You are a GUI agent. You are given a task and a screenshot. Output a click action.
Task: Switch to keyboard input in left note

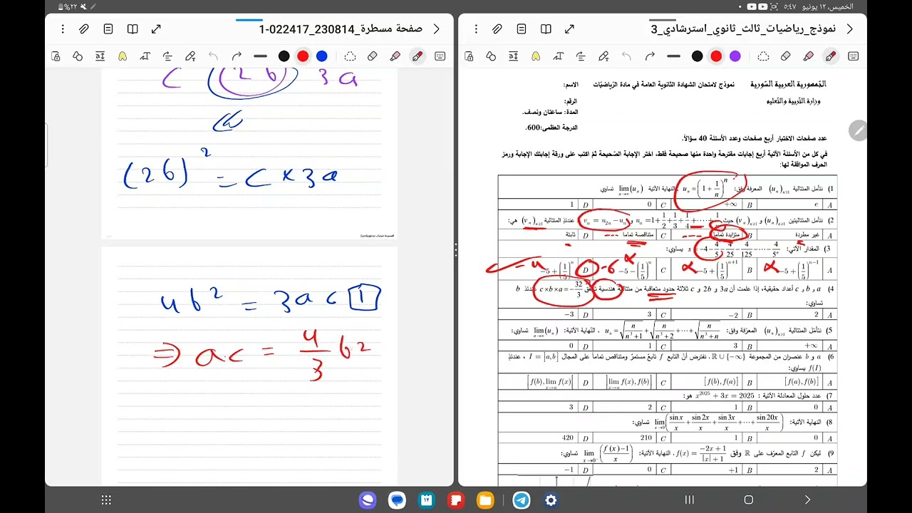tap(440, 56)
